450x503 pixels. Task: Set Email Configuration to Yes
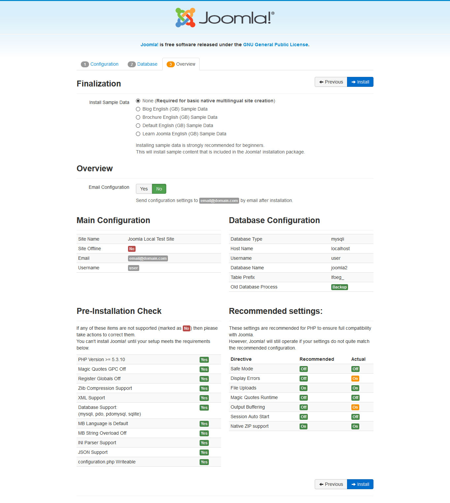pyautogui.click(x=144, y=189)
